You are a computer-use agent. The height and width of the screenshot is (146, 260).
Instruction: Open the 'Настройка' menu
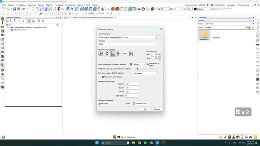(58, 5)
